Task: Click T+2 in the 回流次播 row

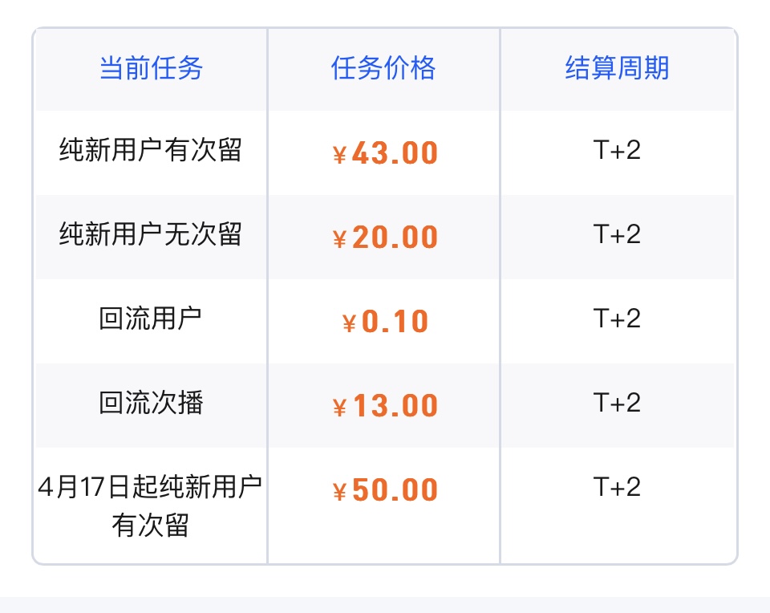Action: (617, 403)
